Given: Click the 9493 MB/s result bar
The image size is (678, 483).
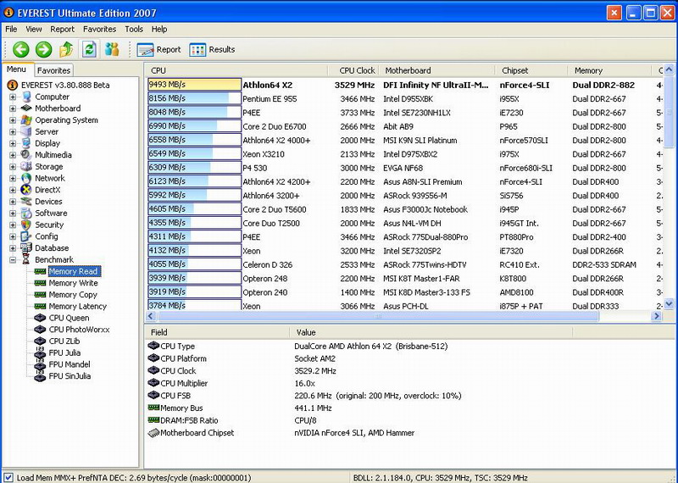Looking at the screenshot, I should click(x=194, y=85).
